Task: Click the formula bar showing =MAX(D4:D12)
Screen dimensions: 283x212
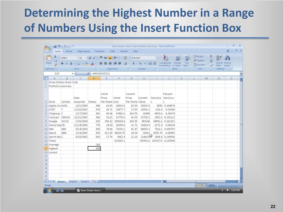Action: point(166,73)
